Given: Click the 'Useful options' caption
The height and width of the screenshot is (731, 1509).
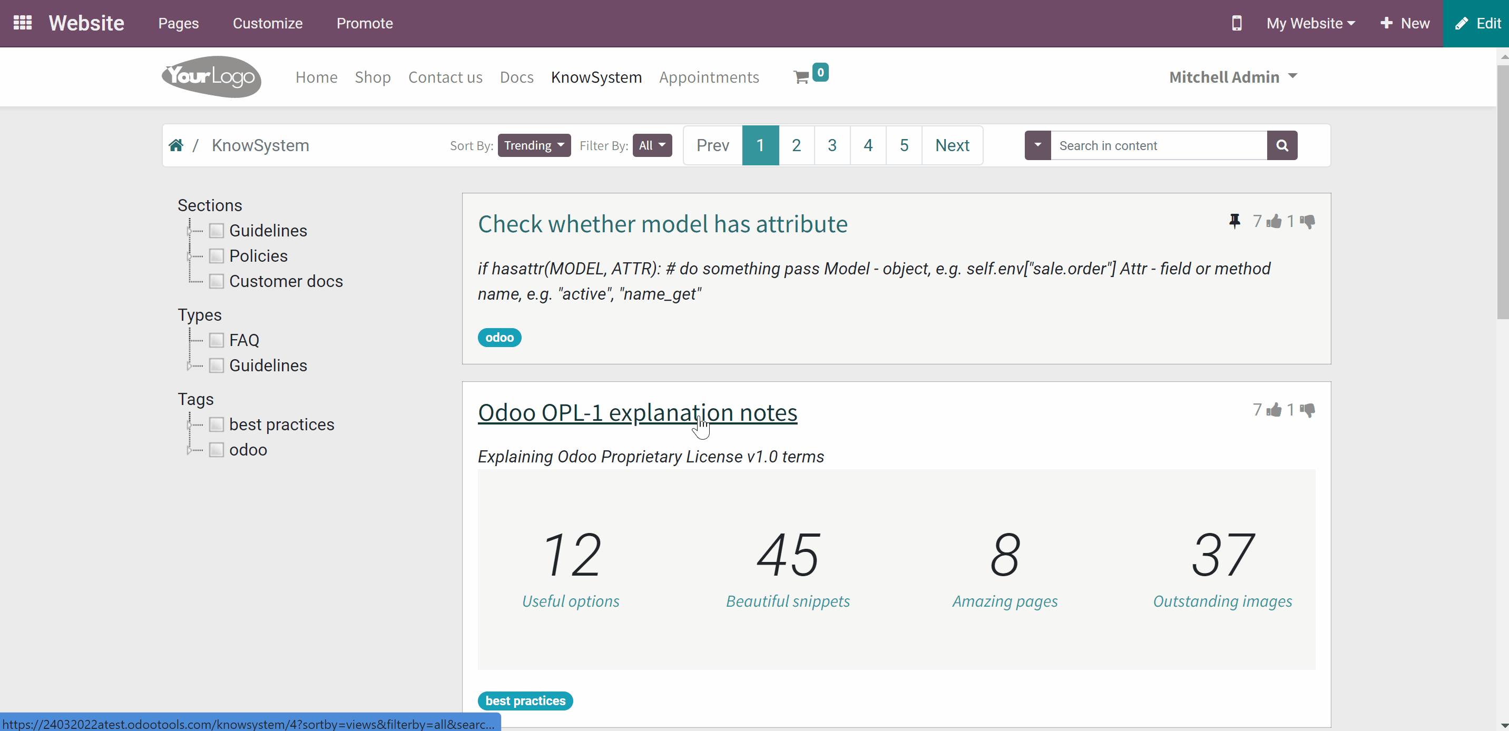Looking at the screenshot, I should tap(571, 601).
